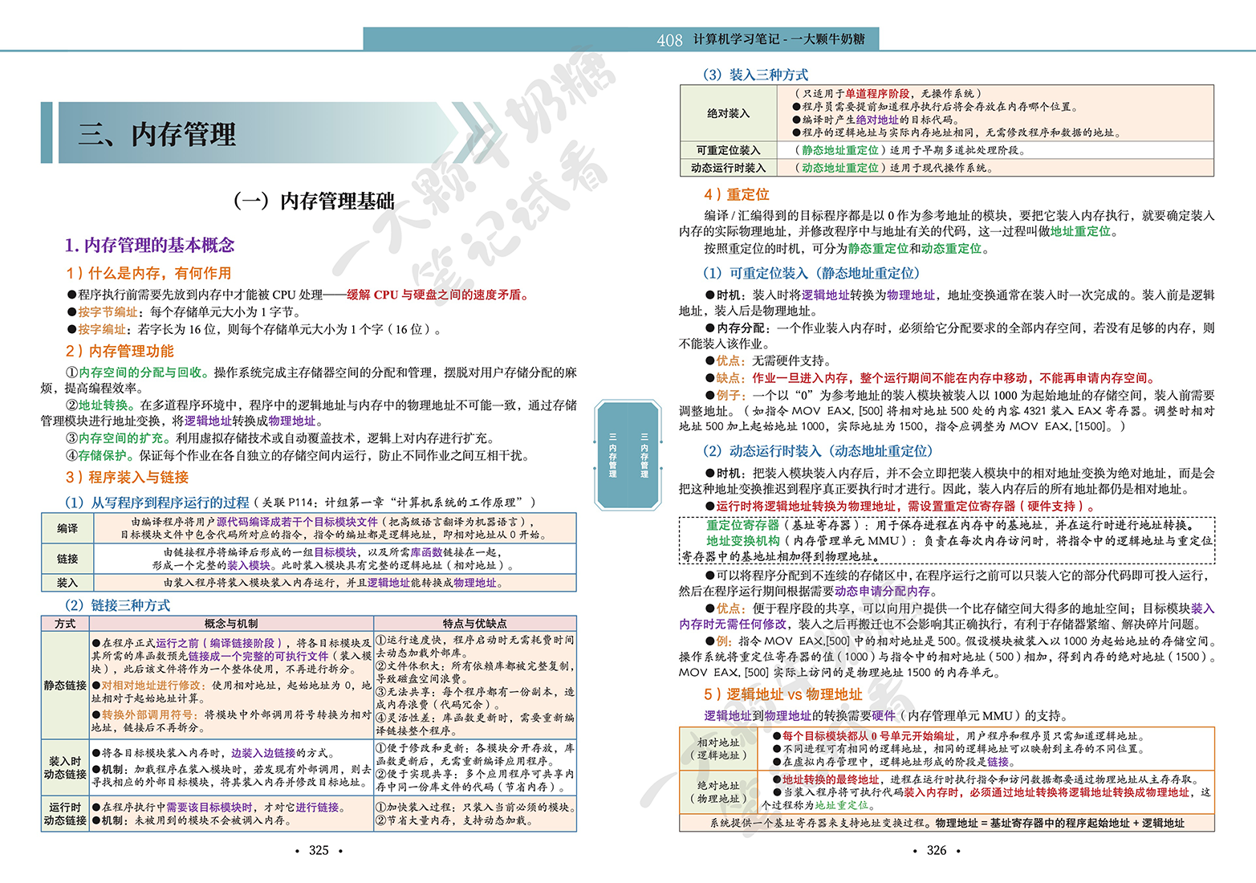Click the red text '地址转换的最终地址'

831,779
